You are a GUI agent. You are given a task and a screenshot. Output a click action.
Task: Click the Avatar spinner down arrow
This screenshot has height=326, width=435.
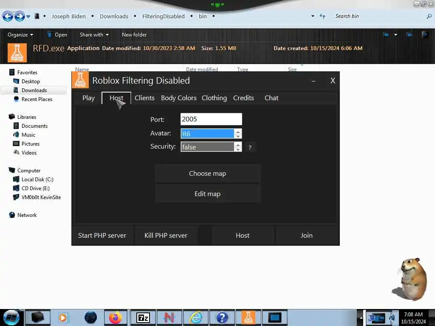(238, 136)
